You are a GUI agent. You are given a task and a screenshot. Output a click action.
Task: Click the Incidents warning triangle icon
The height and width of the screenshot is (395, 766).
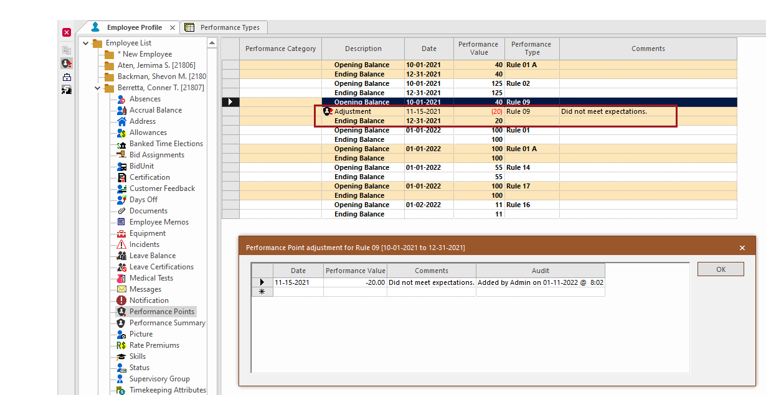tap(122, 244)
